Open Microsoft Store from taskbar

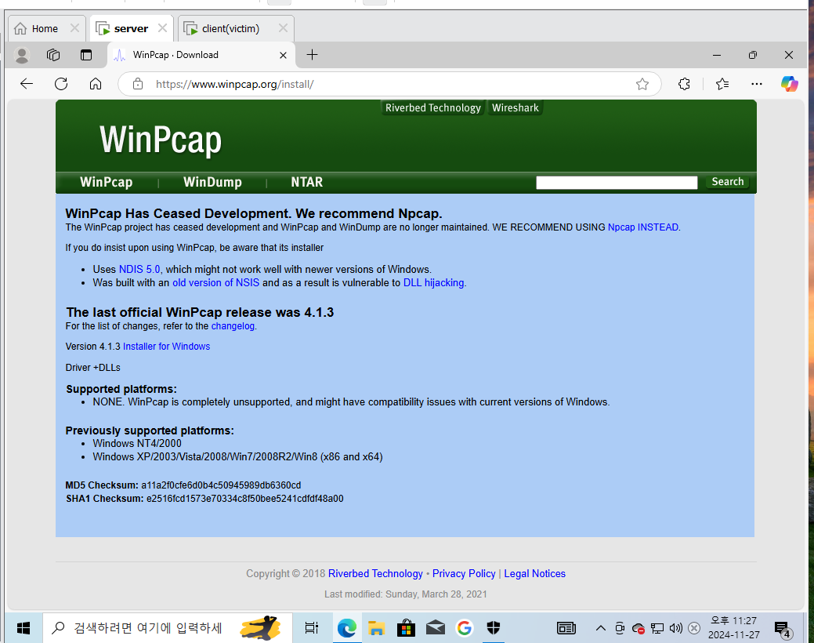click(x=406, y=628)
